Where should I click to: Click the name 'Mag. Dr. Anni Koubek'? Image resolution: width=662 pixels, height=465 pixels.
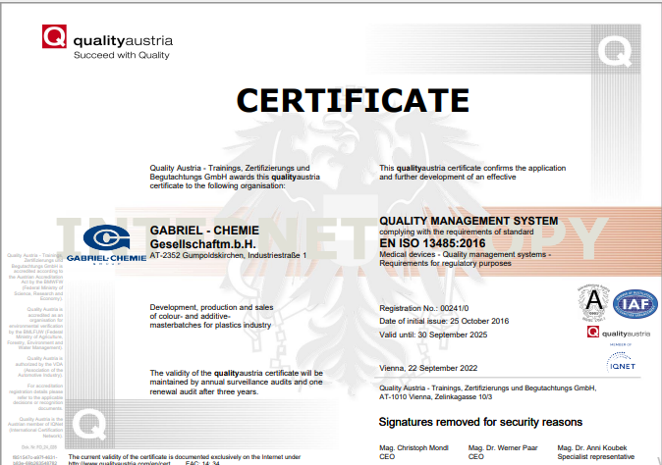(592, 447)
